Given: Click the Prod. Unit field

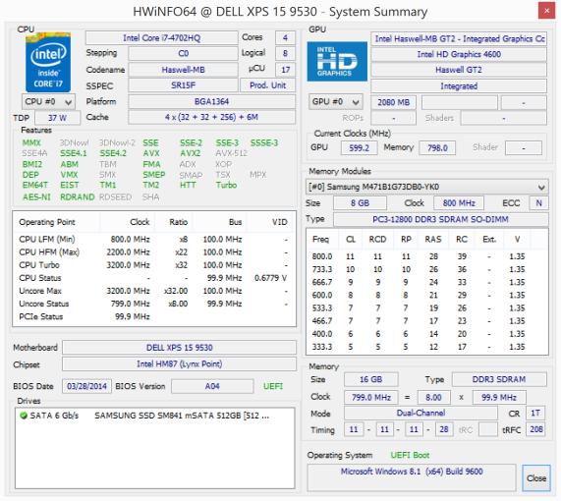Looking at the screenshot, I should point(267,85).
